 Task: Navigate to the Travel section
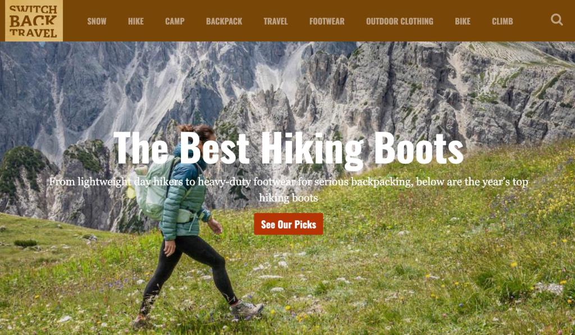point(275,21)
